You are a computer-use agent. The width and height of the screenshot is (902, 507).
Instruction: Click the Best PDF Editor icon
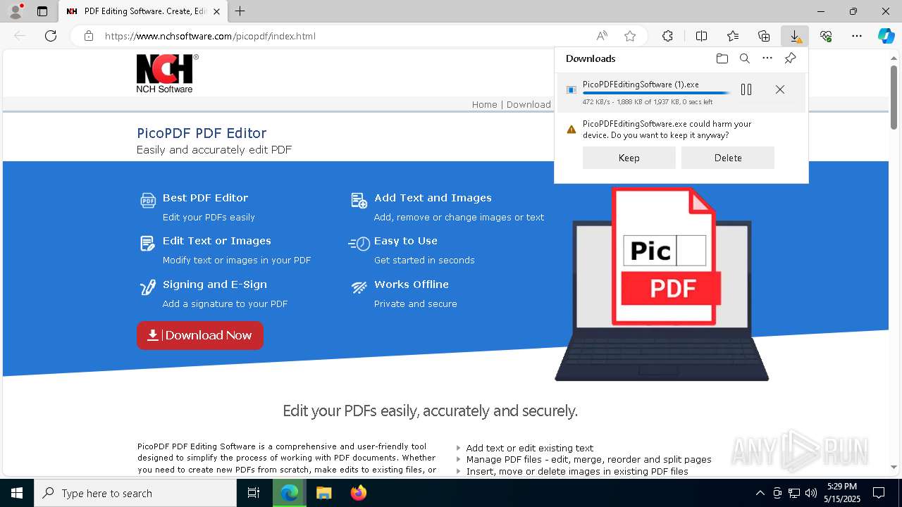coord(147,201)
